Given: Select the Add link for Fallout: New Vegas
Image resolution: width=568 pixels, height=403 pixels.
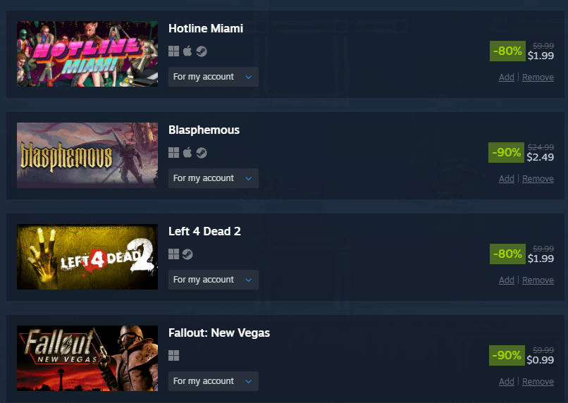Looking at the screenshot, I should 507,381.
